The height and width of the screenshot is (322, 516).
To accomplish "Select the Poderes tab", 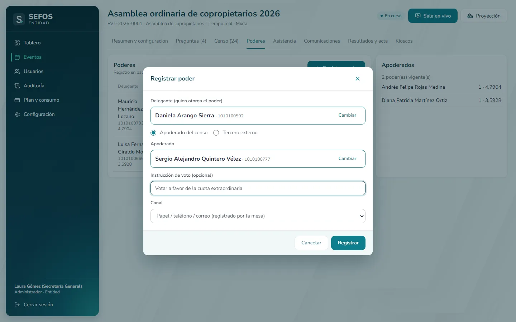I will coord(256,41).
